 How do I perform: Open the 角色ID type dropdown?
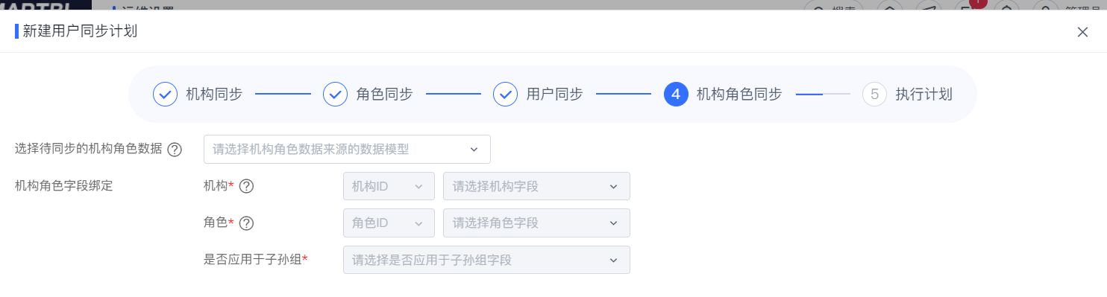coord(389,223)
